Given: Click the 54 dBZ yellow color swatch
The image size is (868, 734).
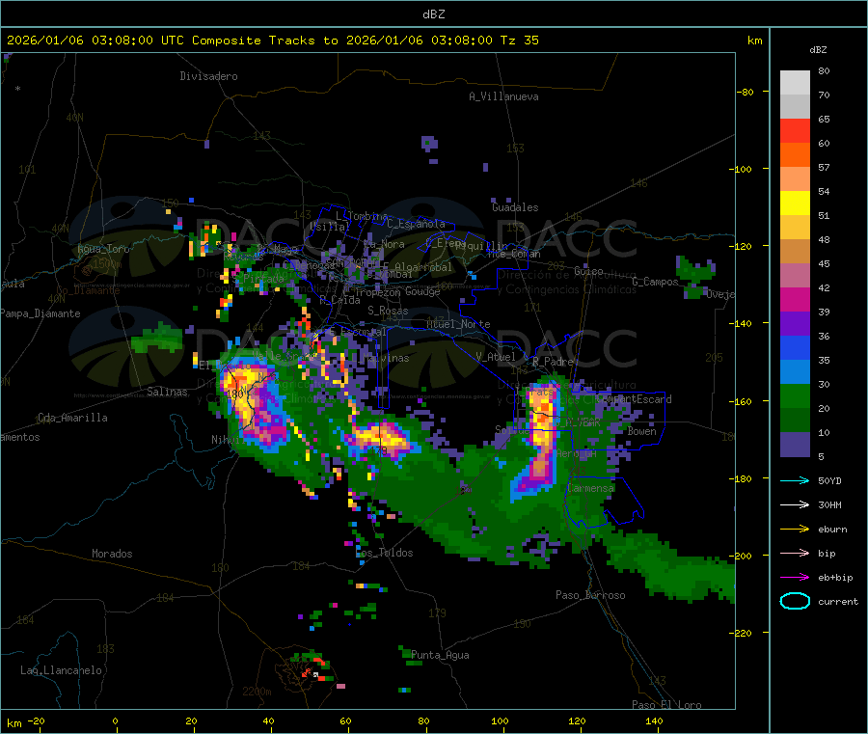Looking at the screenshot, I should pyautogui.click(x=795, y=204).
